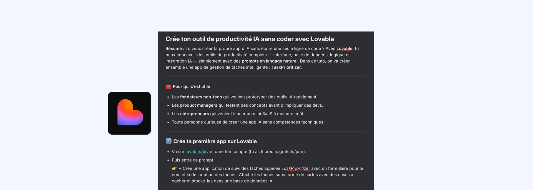Click the bold TaskPrioritizer in the summary
The width and height of the screenshot is (533, 190).
click(286, 67)
